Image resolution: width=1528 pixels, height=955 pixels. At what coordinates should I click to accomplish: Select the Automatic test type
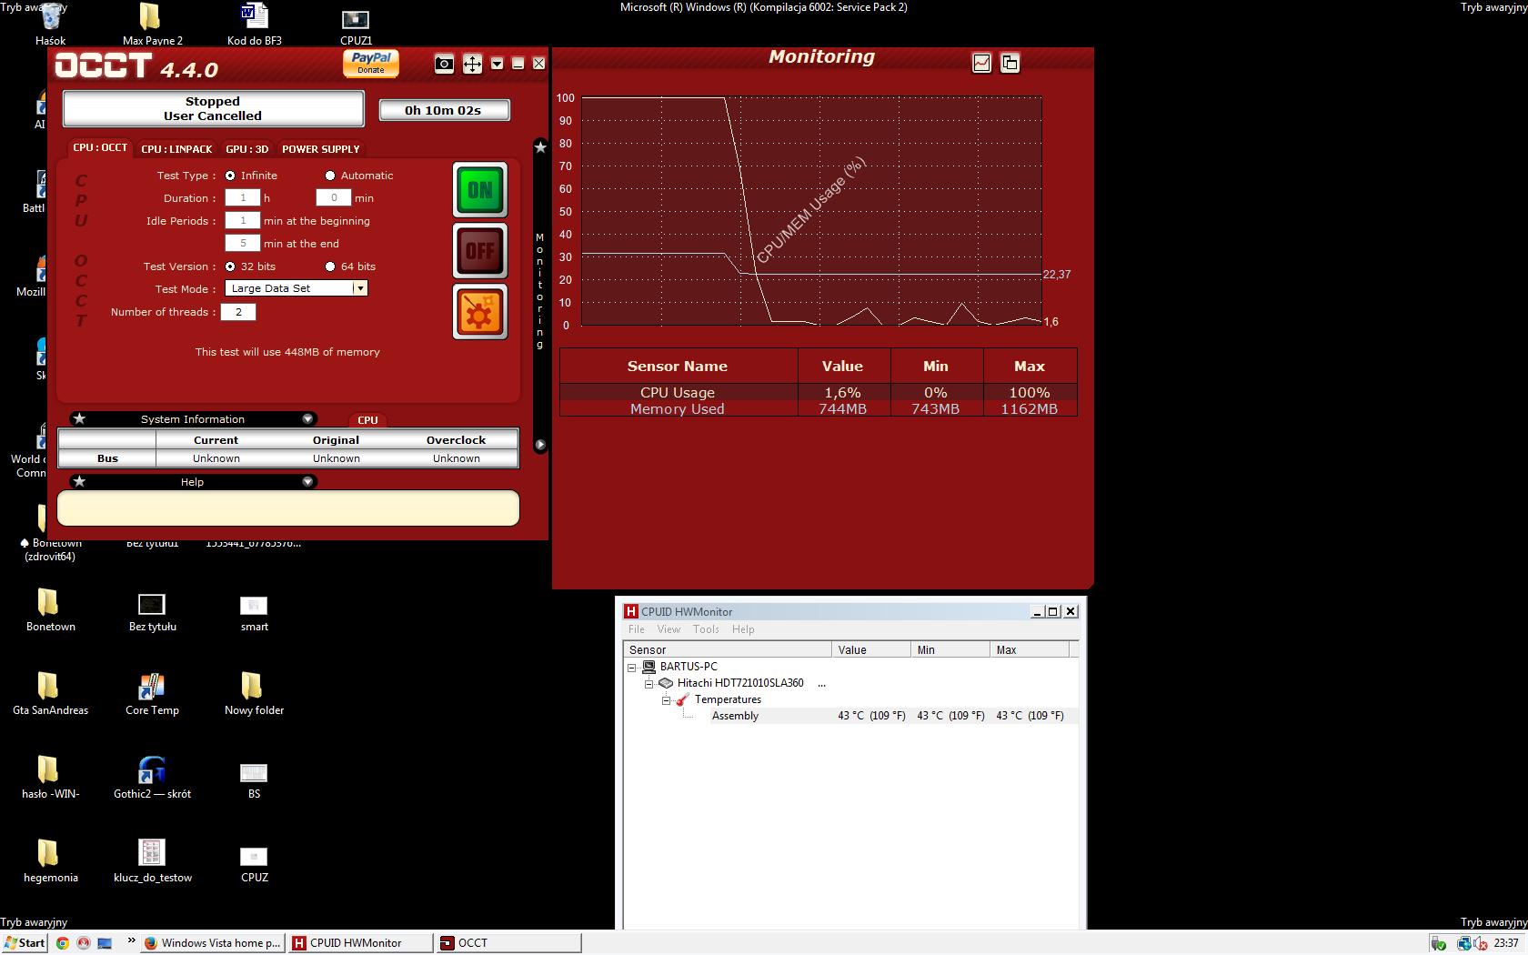(x=330, y=176)
